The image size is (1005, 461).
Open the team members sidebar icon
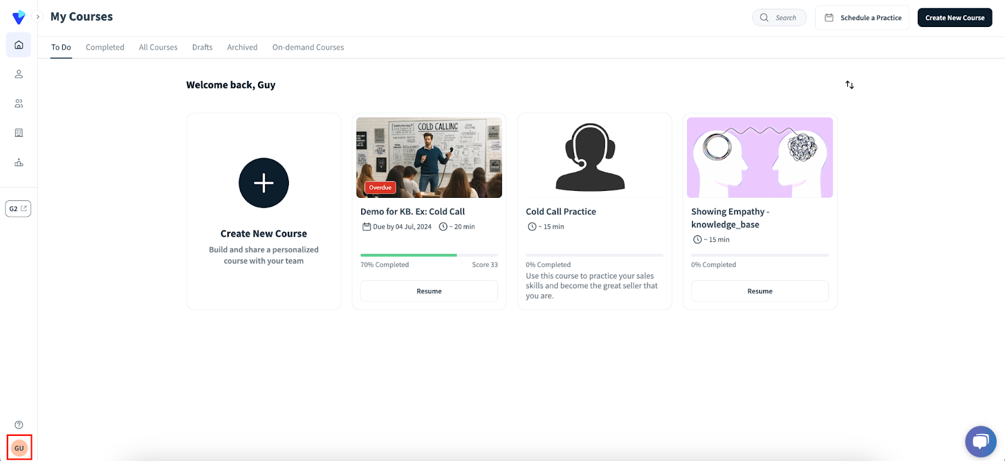click(19, 104)
